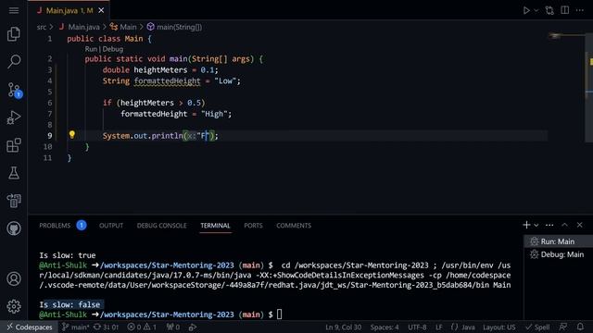
Task: Open editor More Actions menu
Action: pos(579,10)
